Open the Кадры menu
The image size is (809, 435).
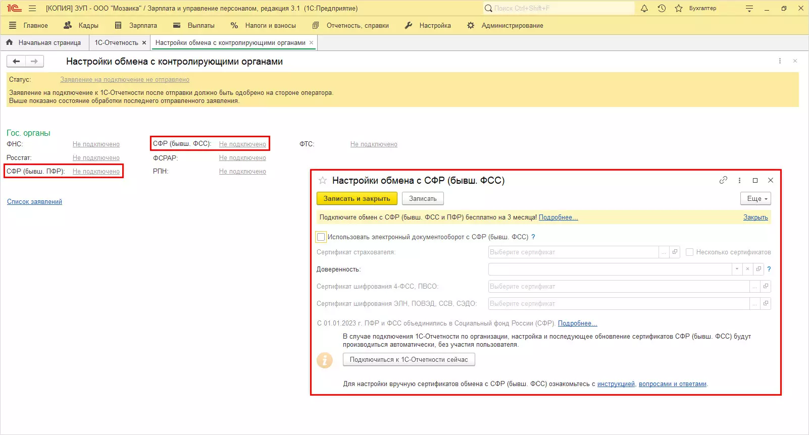point(81,25)
